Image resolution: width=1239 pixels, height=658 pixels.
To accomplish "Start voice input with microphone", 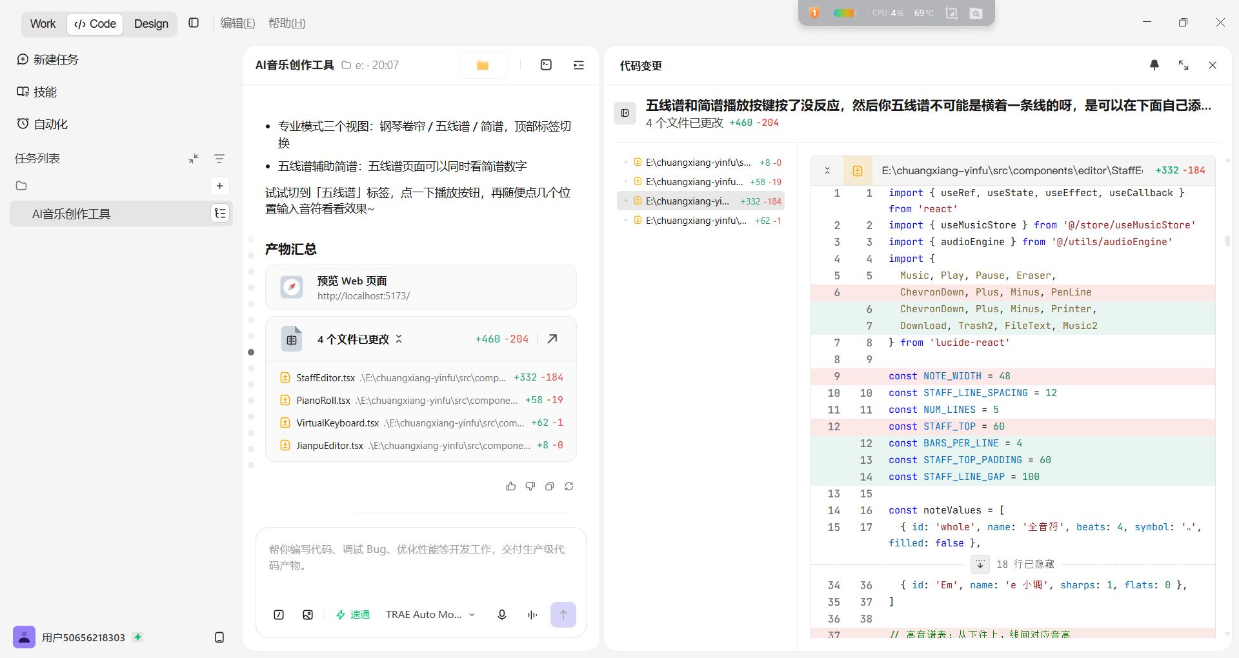I will coord(502,615).
